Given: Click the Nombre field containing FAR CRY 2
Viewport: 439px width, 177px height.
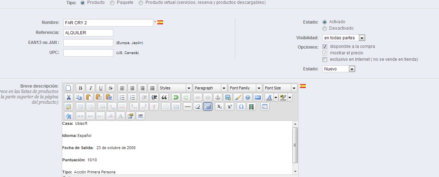Looking at the screenshot, I should click(108, 23).
